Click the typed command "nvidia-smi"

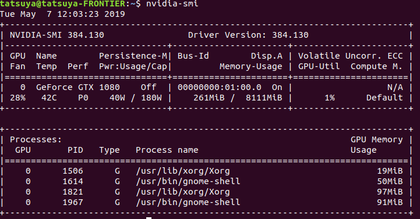(172, 3)
